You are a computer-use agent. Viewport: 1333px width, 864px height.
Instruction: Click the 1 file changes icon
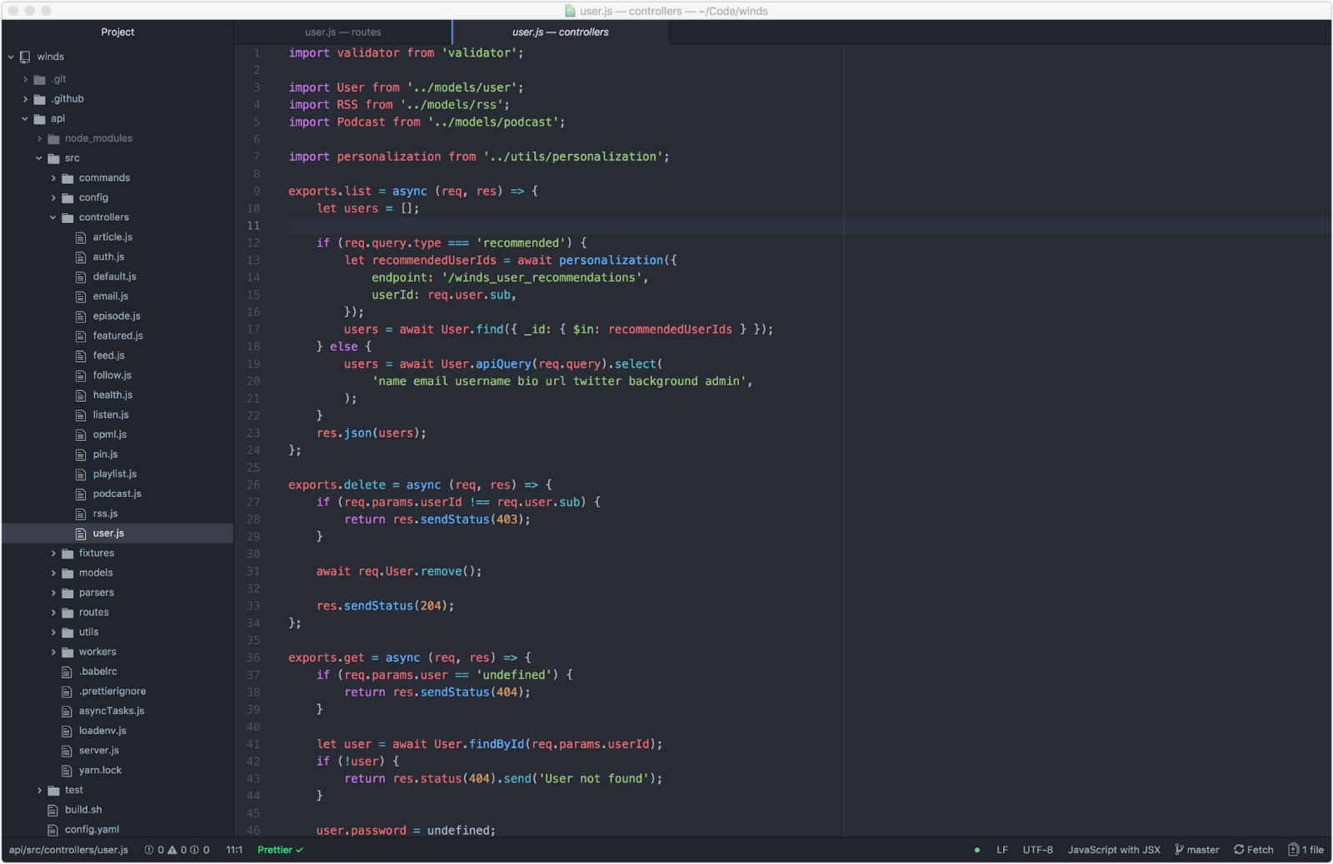pyautogui.click(x=1293, y=850)
